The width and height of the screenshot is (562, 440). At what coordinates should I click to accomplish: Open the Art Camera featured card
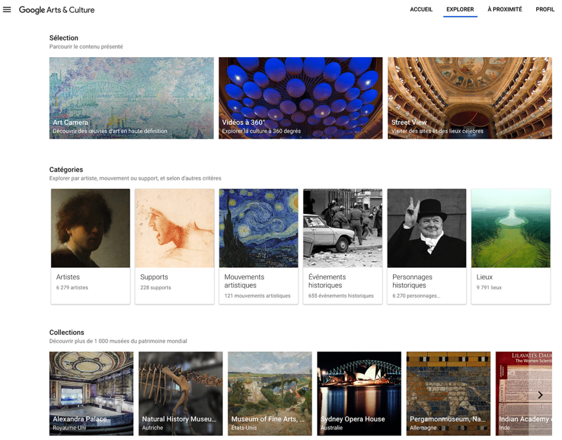pyautogui.click(x=132, y=98)
